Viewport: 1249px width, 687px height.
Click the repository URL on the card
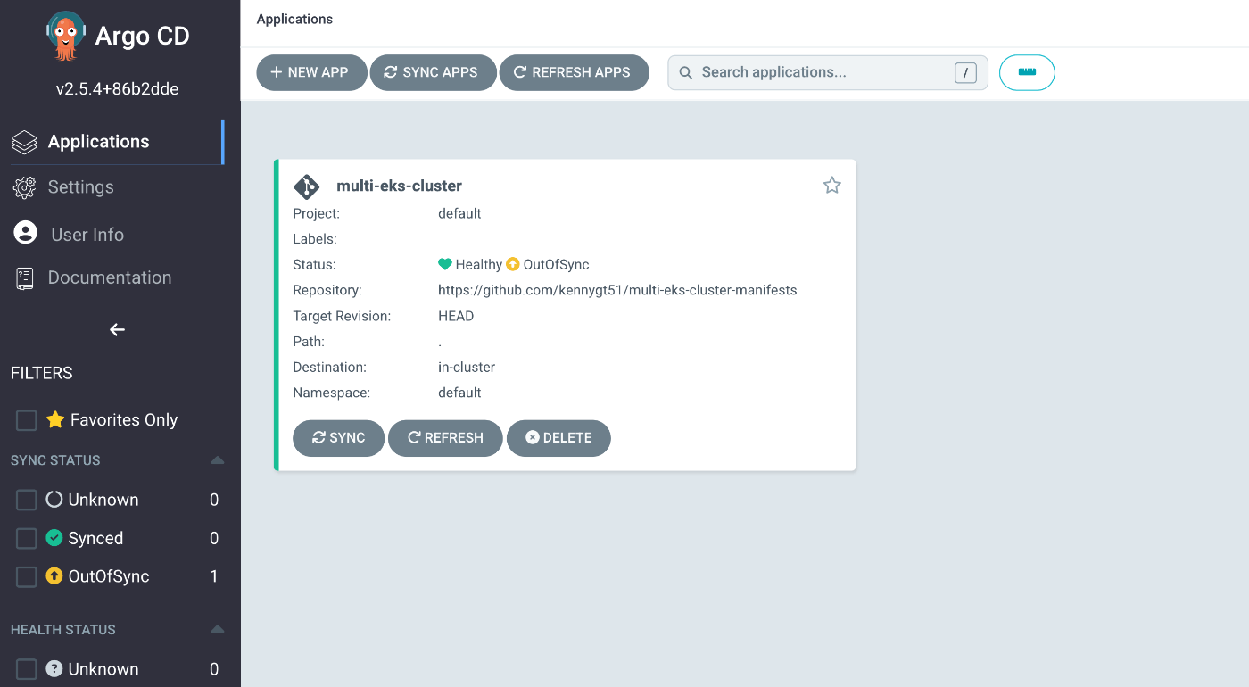[617, 290]
